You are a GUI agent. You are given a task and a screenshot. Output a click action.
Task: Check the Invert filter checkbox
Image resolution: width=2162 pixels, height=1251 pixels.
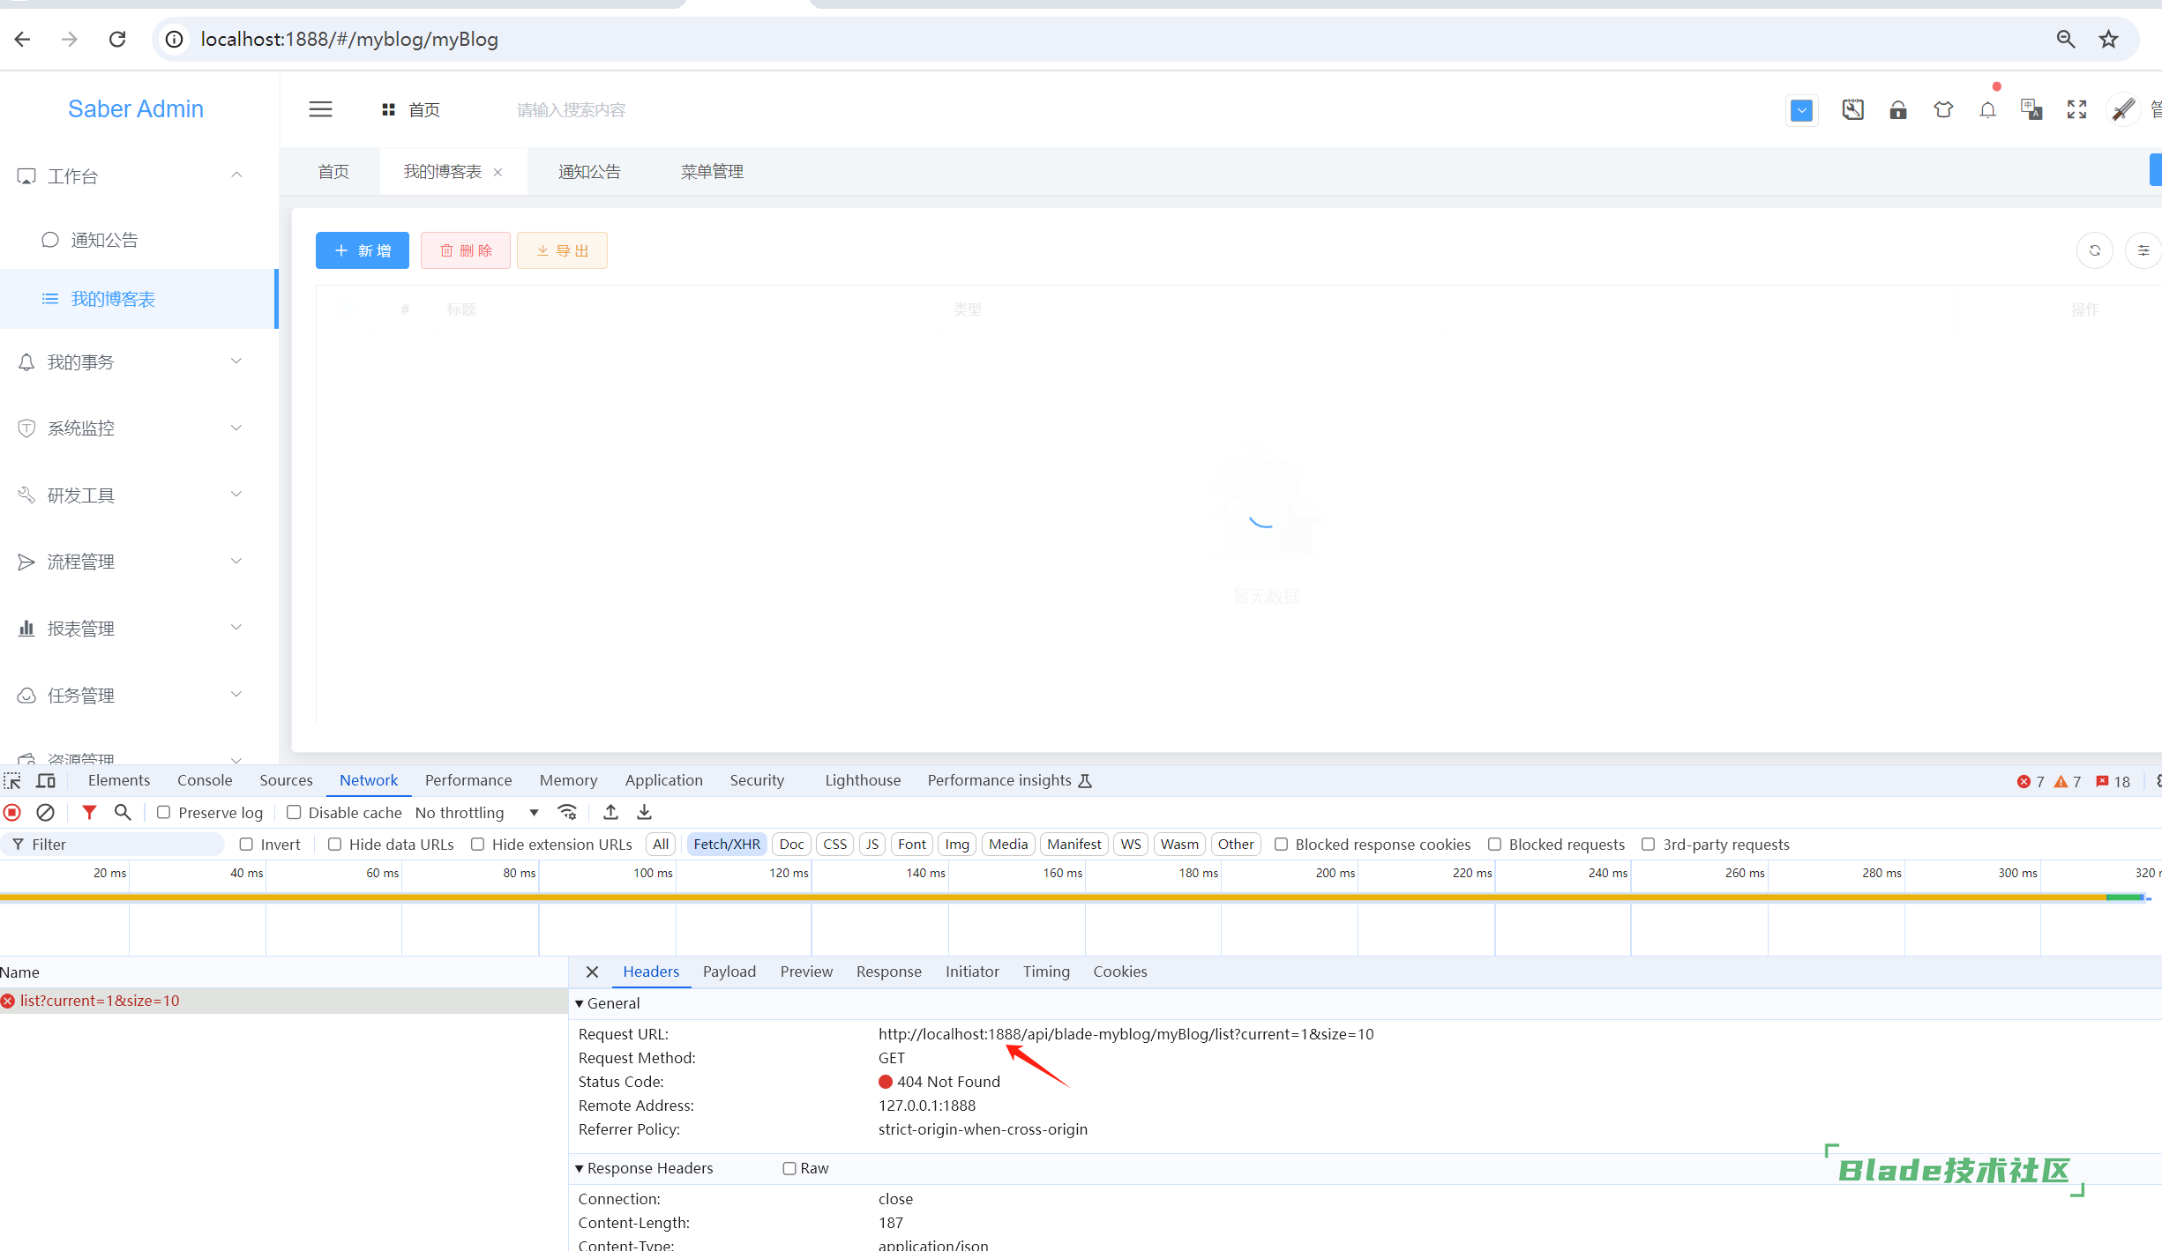pos(246,844)
